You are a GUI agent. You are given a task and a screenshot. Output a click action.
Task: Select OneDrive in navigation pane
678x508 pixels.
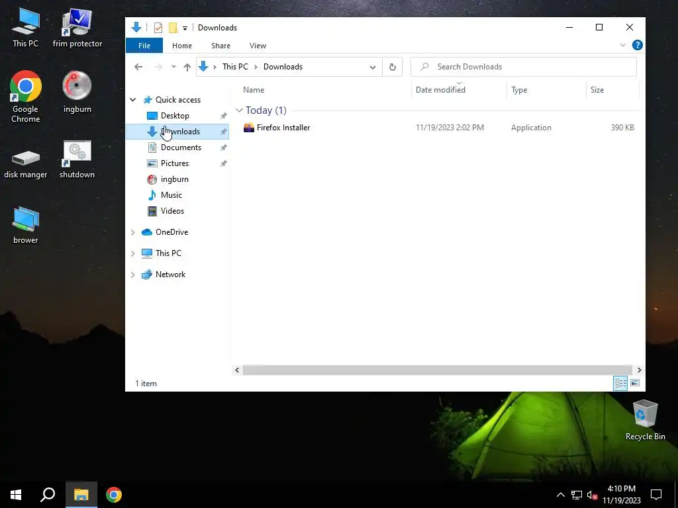171,232
